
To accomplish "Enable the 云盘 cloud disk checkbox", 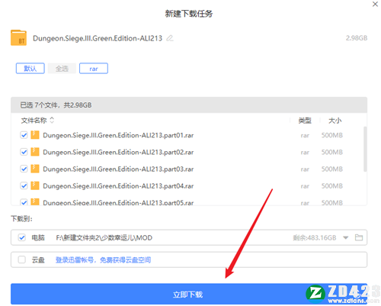I will click(22, 259).
